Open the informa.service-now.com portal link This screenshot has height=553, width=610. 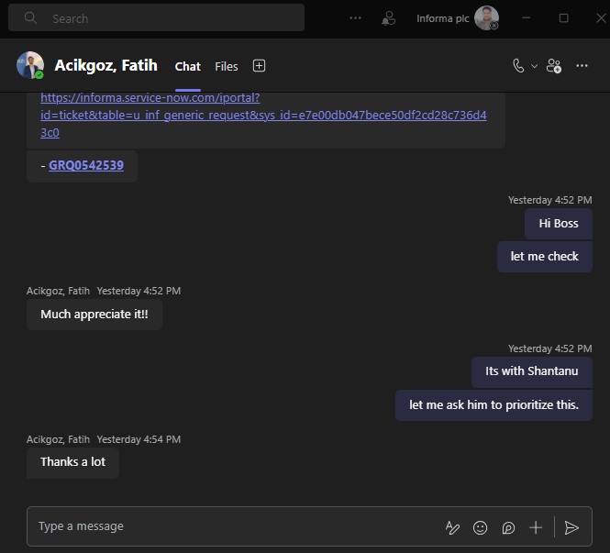263,116
